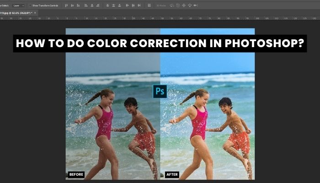Screen dimensions: 320x183
Task: Close the .jpg document tab
Action: (x=35, y=13)
